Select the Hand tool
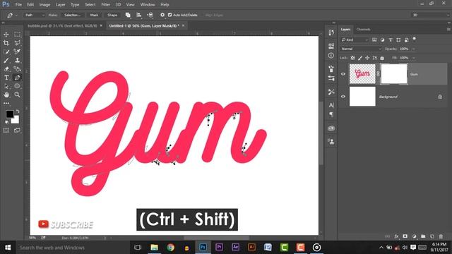Screen dimensions: 452x254 [6, 95]
